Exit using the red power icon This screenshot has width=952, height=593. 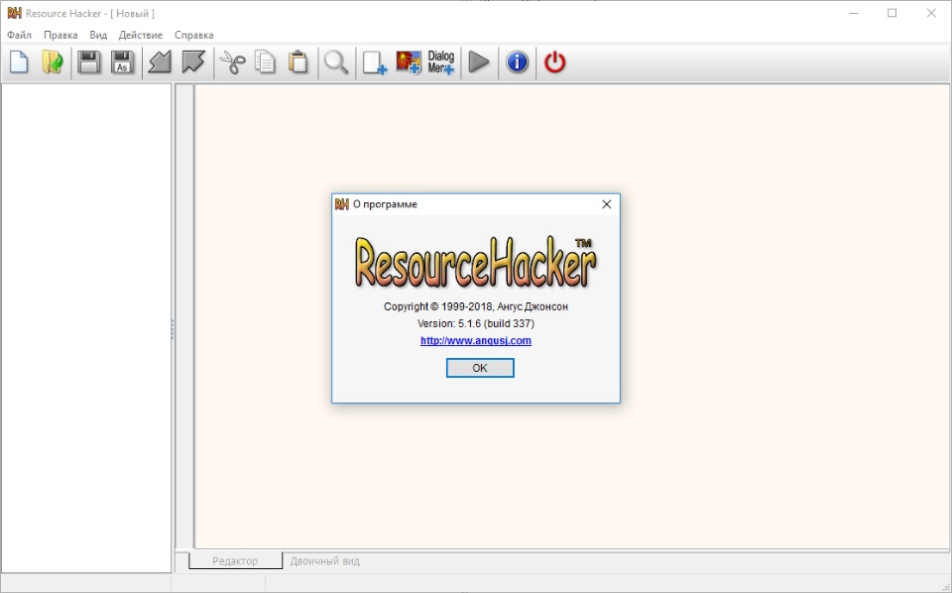pos(554,61)
